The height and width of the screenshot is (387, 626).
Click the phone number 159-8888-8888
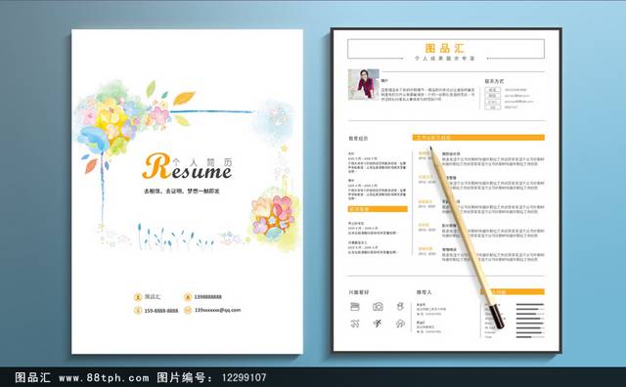[161, 311]
